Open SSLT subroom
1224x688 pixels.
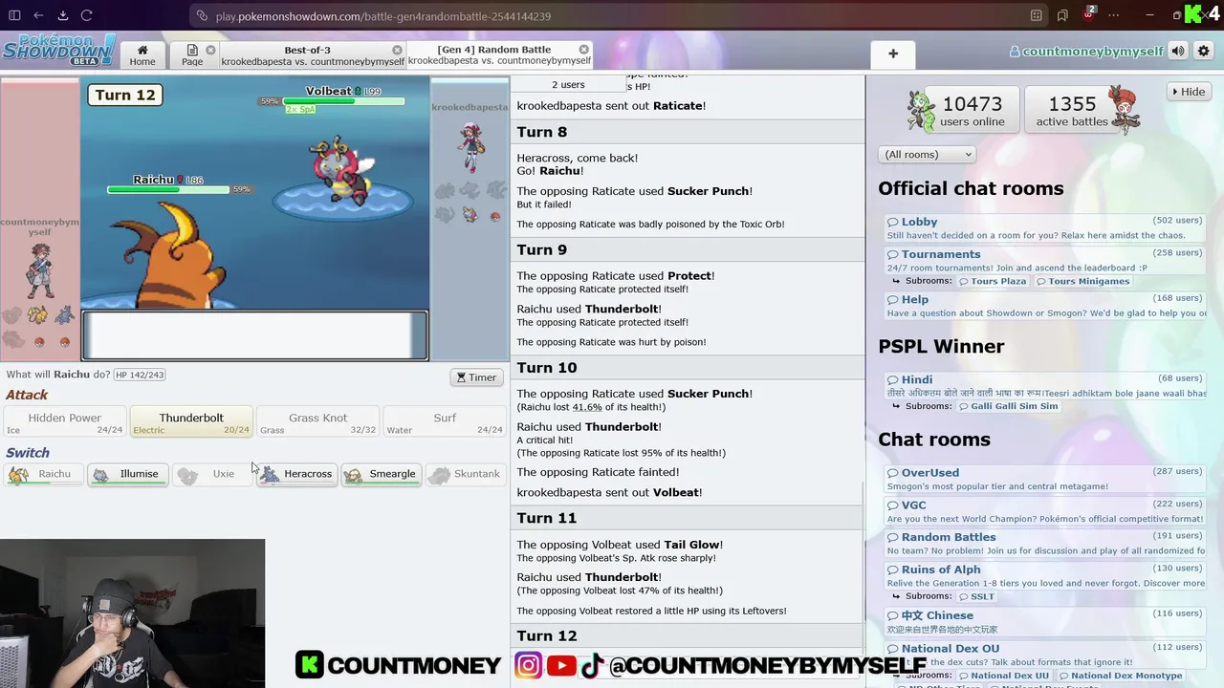(x=976, y=596)
